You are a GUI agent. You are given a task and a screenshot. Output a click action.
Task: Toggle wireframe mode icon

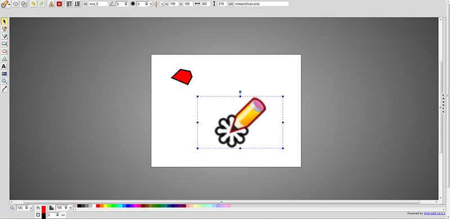tap(24, 4)
